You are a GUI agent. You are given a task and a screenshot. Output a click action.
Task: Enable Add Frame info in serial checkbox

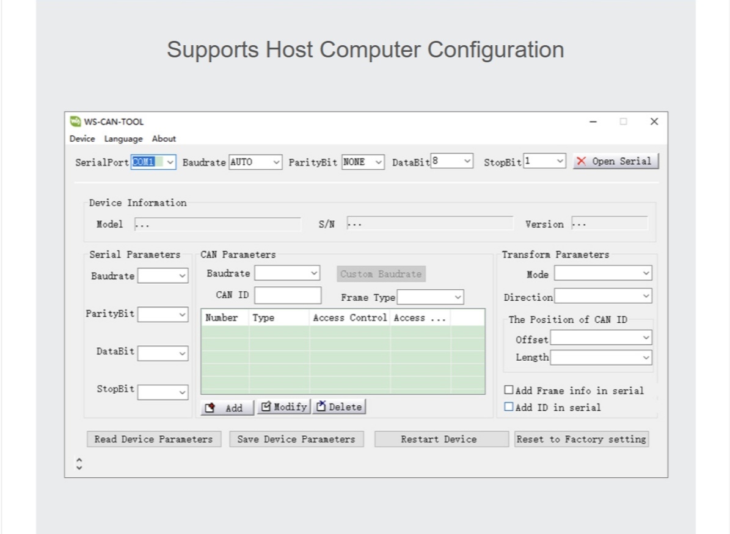pos(509,390)
